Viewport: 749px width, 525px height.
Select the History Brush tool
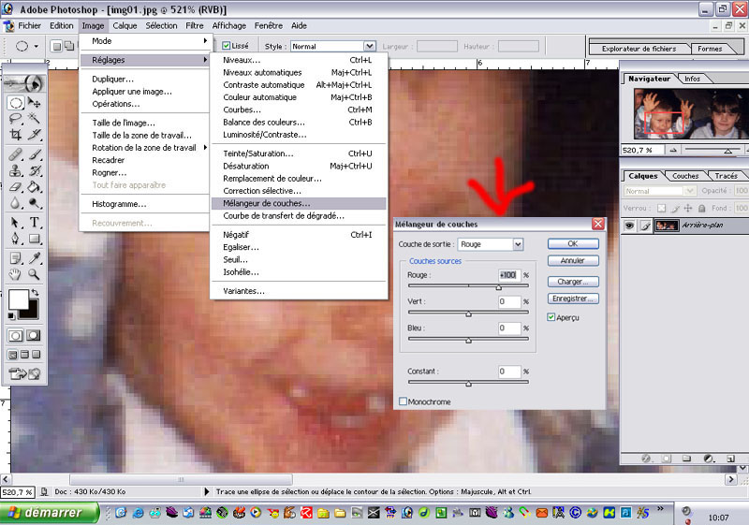[x=34, y=170]
